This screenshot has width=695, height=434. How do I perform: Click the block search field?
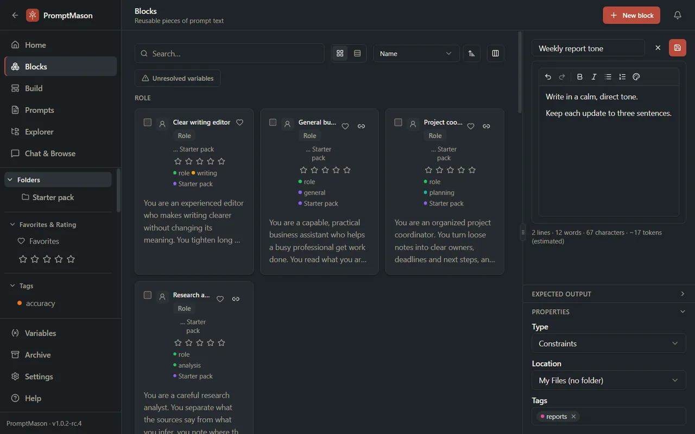pos(229,53)
